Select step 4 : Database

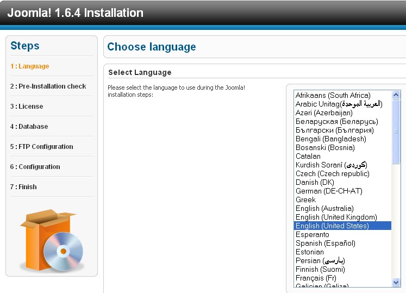[29, 127]
